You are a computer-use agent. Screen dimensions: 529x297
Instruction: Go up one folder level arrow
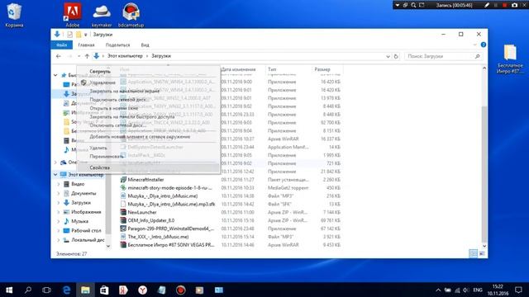(x=87, y=56)
